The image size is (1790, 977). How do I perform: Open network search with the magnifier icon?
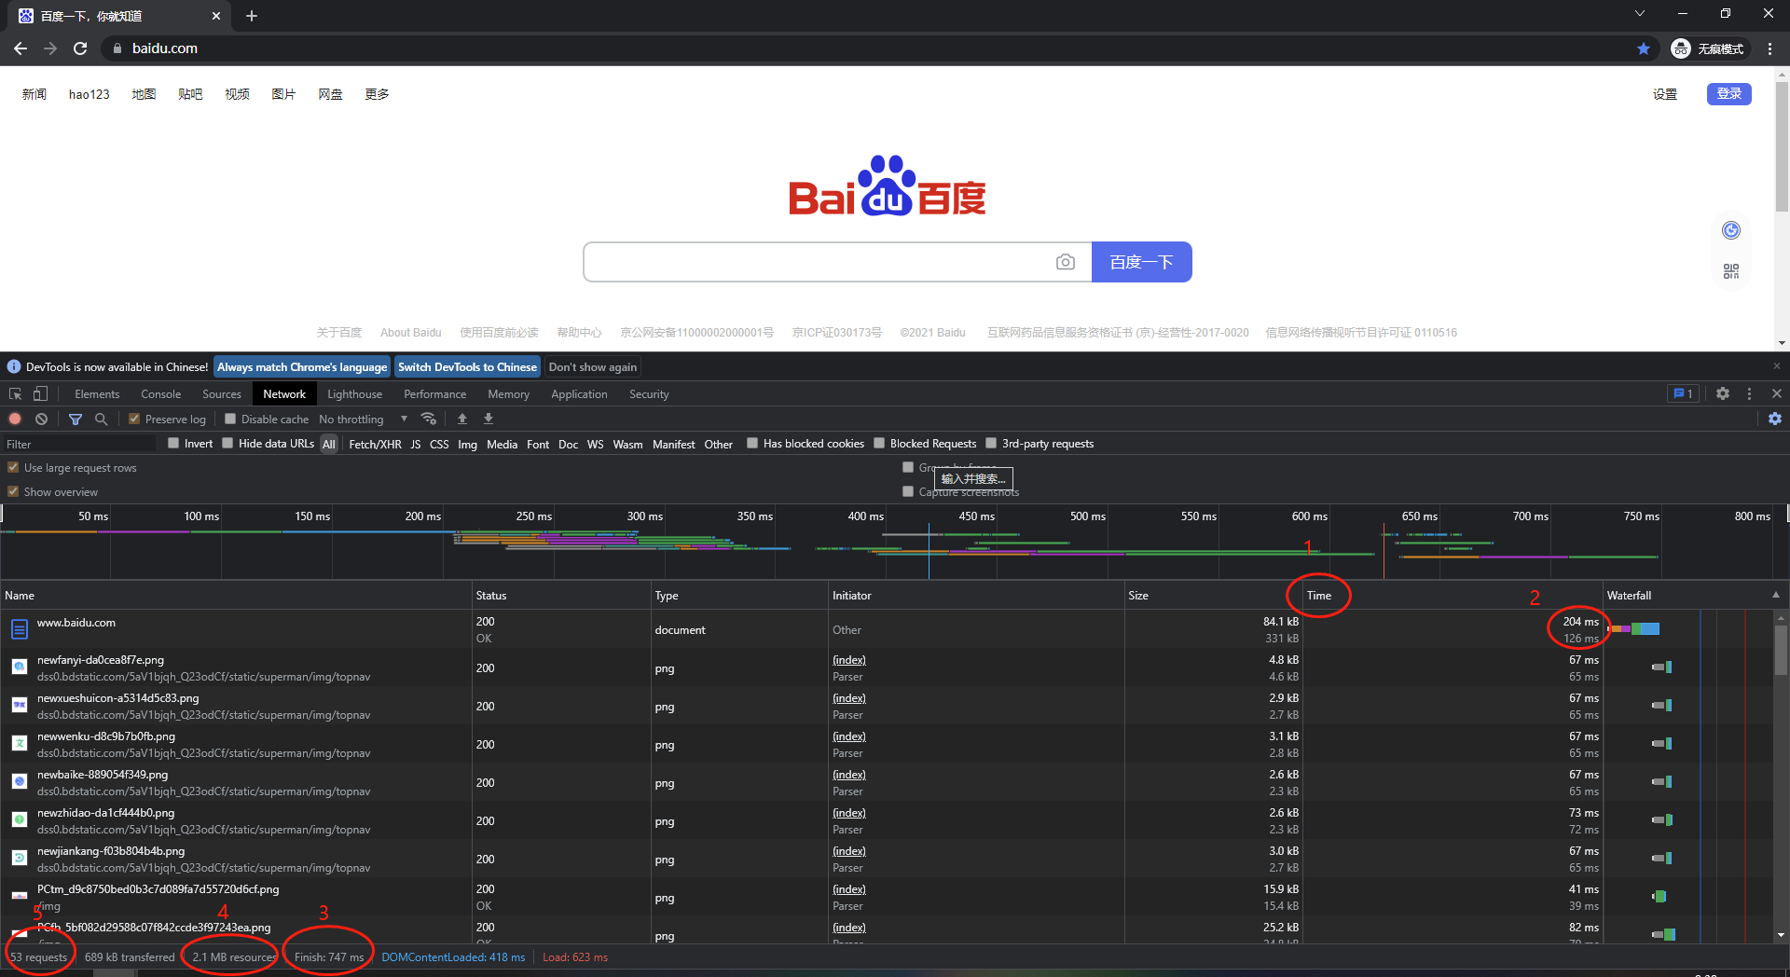point(102,419)
